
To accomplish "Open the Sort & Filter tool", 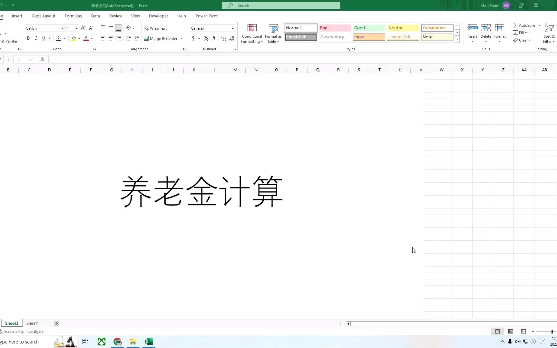I will pos(548,33).
